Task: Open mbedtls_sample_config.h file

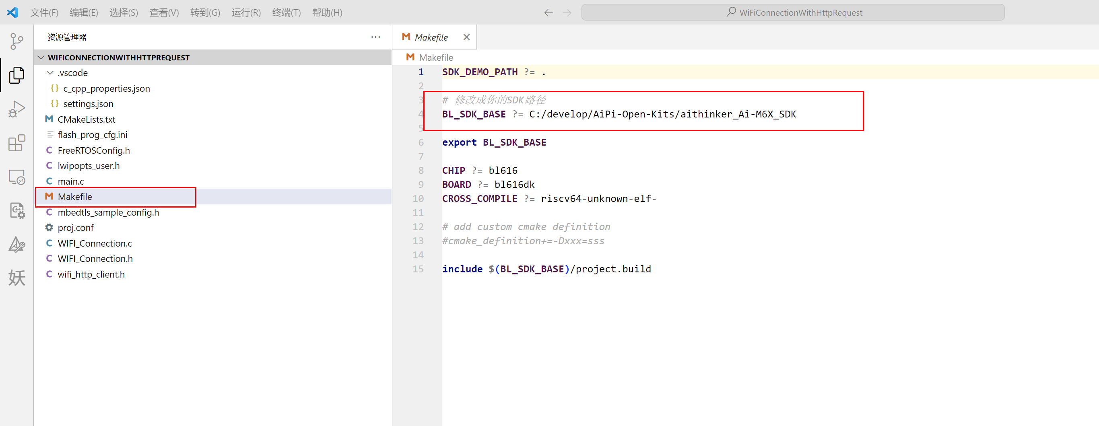Action: click(212, 212)
